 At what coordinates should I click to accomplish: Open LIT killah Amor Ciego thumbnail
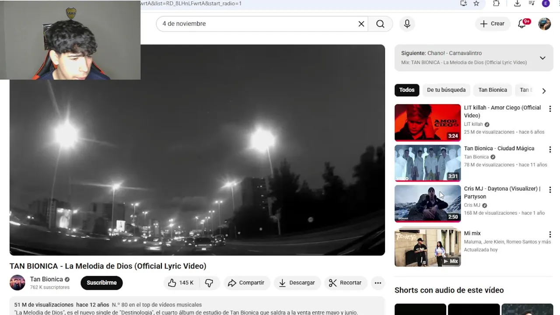(x=427, y=122)
